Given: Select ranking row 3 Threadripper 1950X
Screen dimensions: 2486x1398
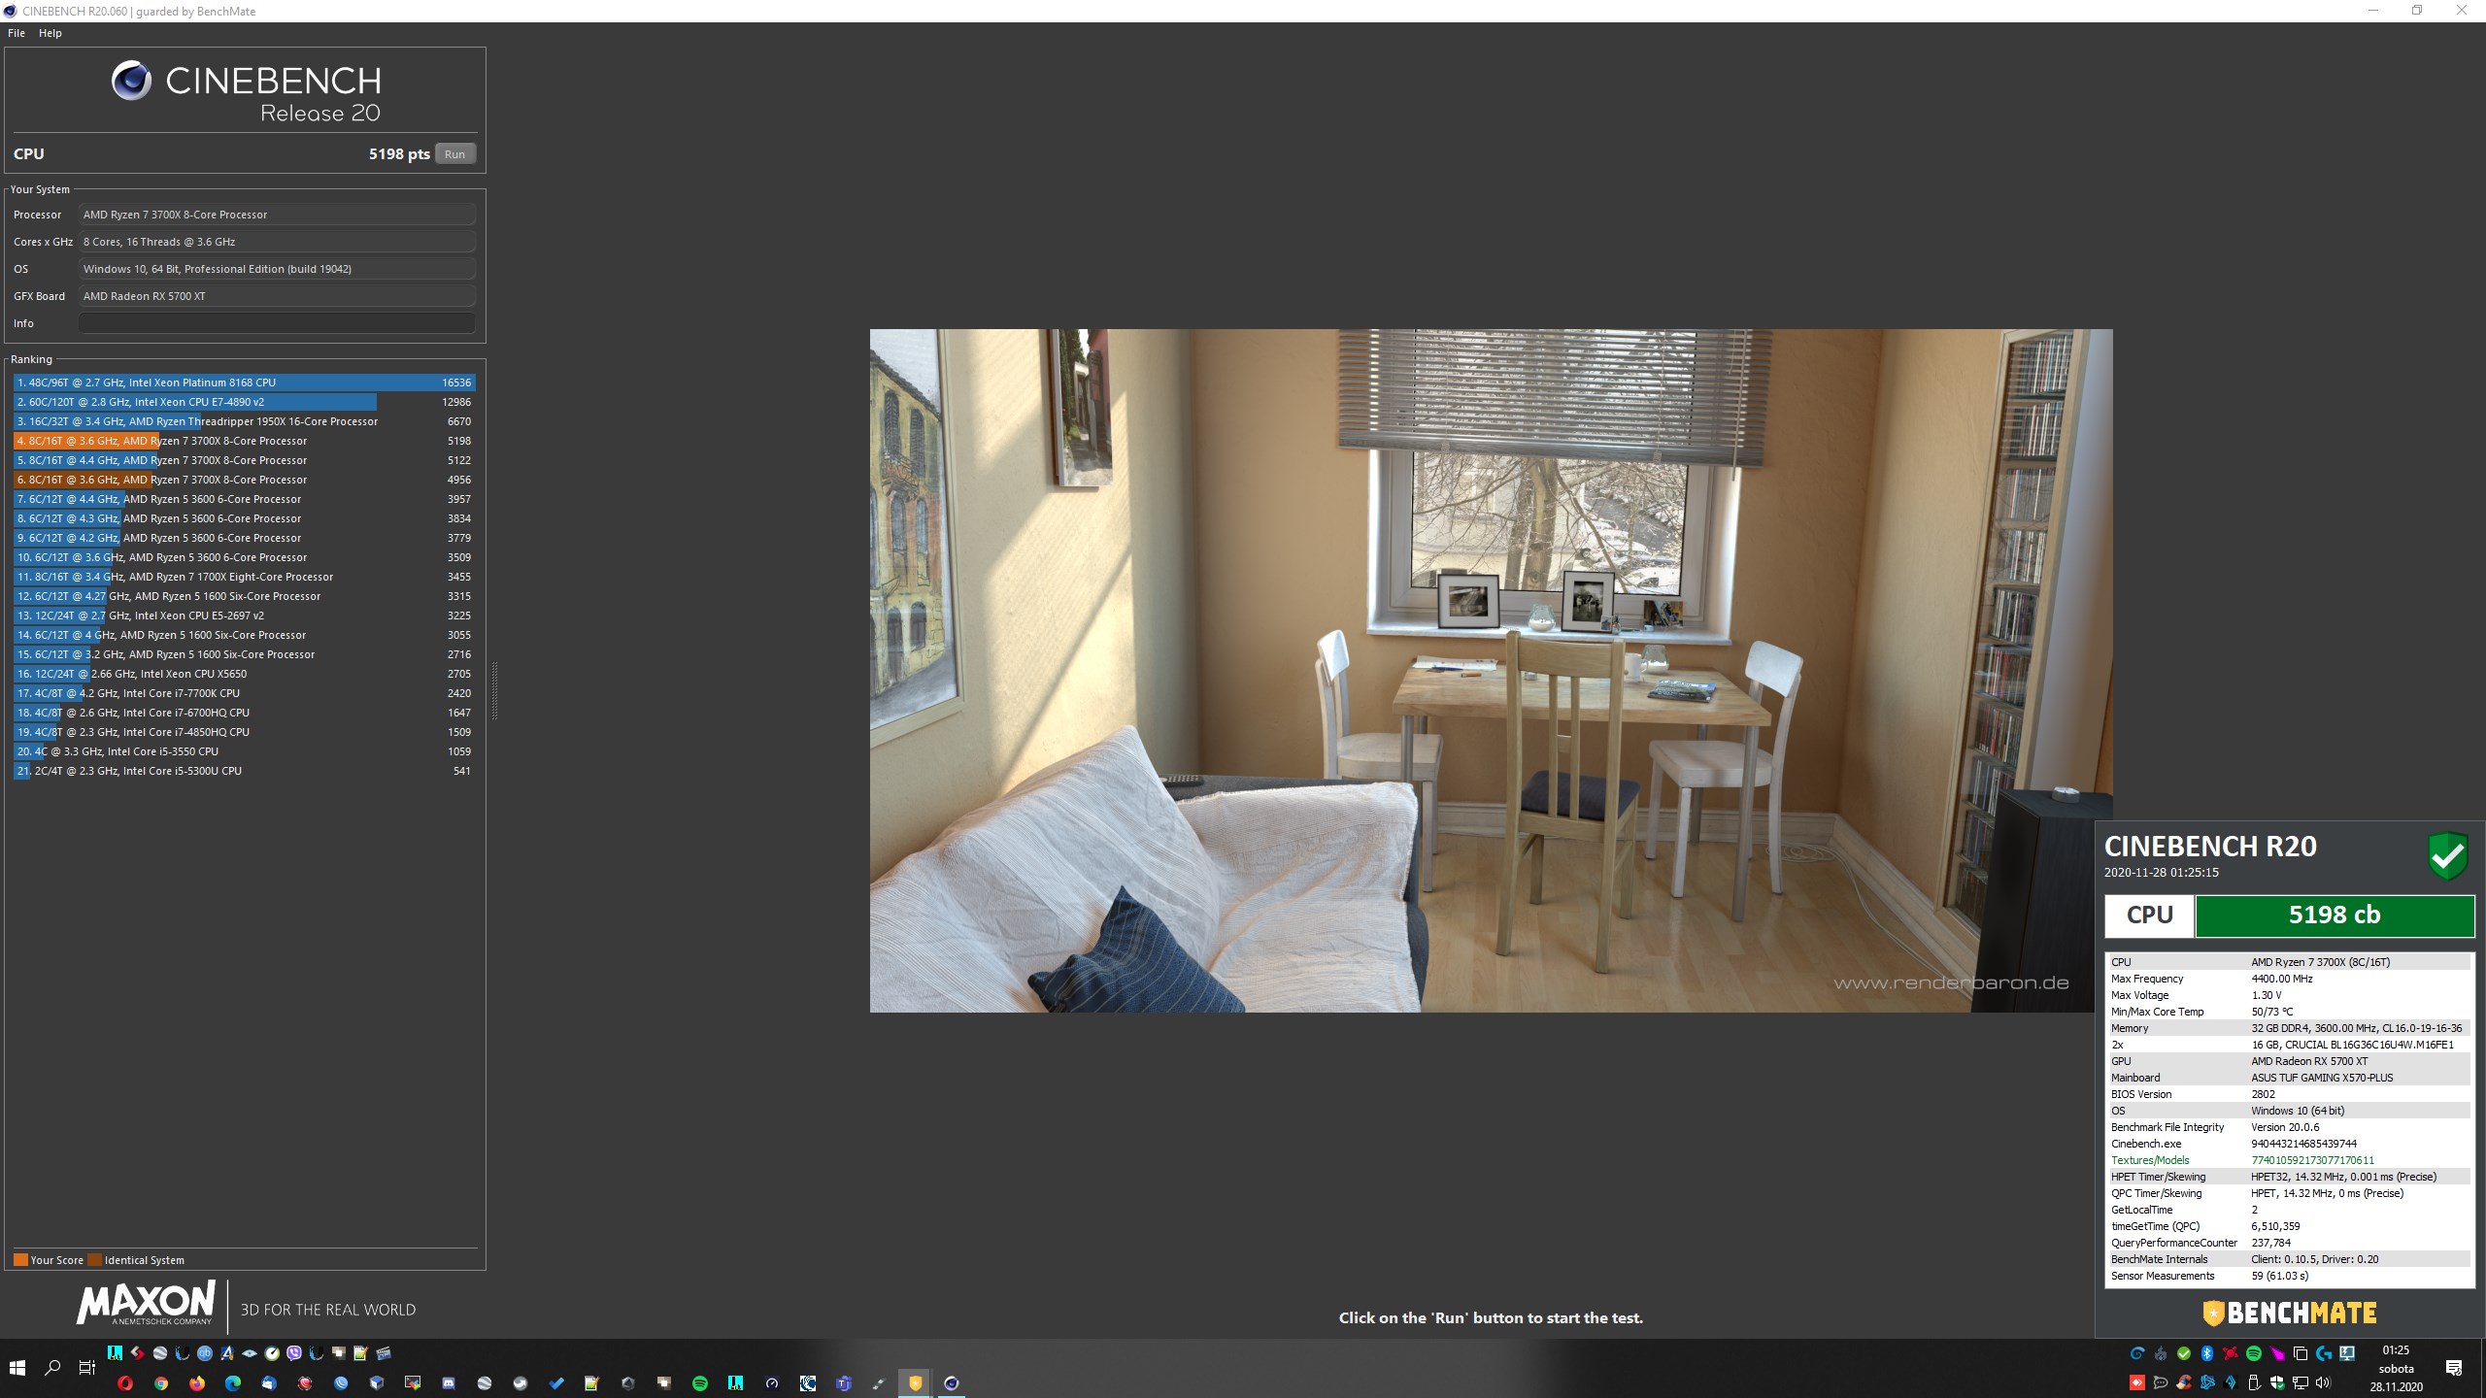Looking at the screenshot, I should click(244, 421).
